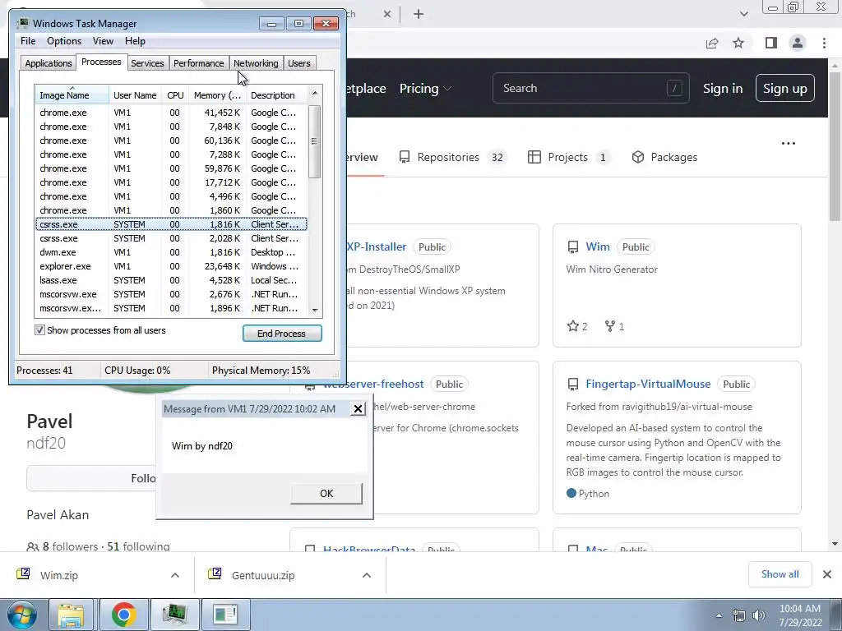
Task: Click the fork count on Wim repository
Action: tap(614, 326)
